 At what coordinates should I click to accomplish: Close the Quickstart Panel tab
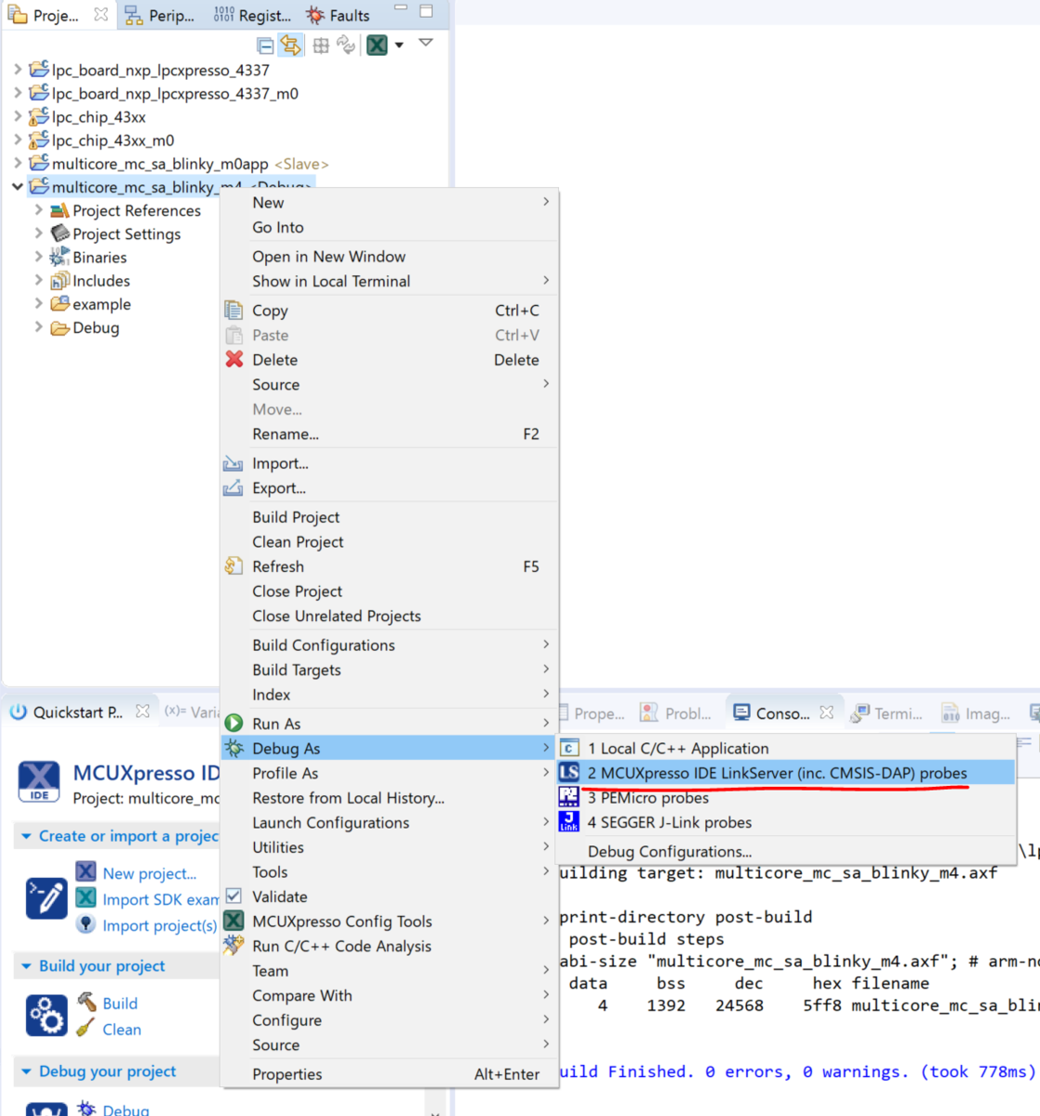tap(142, 711)
